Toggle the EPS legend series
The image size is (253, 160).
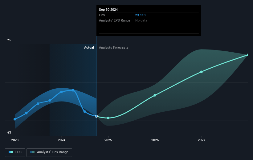coord(15,152)
